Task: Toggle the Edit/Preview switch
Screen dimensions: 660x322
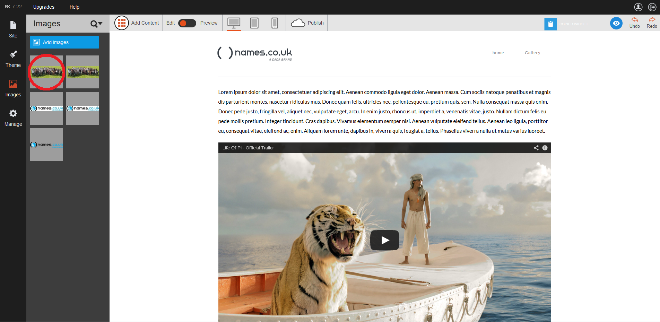Action: tap(187, 23)
